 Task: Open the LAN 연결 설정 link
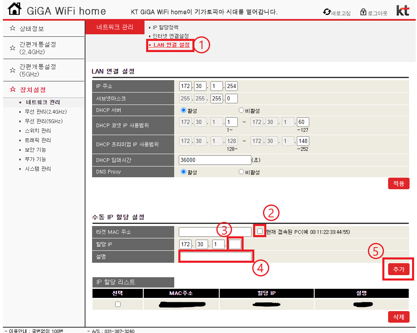tap(171, 45)
